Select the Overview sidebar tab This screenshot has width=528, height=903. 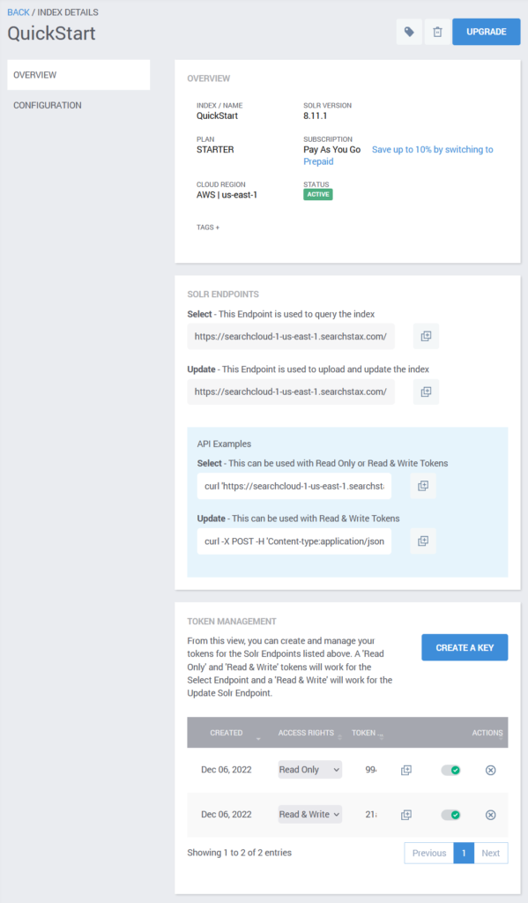(78, 75)
